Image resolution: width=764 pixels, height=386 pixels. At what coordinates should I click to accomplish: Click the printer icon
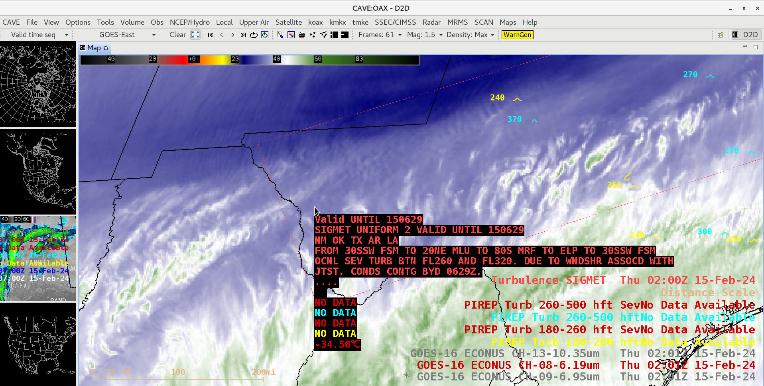[x=302, y=35]
